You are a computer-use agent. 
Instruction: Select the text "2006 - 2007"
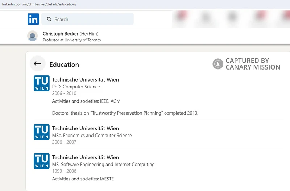(64, 142)
